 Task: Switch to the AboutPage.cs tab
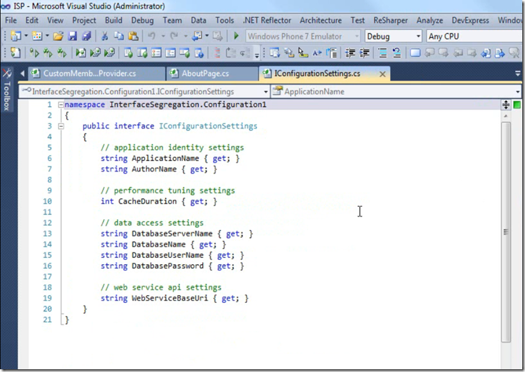click(212, 73)
